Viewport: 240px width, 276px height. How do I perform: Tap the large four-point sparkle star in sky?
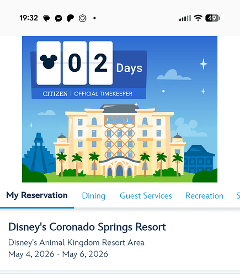click(x=204, y=64)
